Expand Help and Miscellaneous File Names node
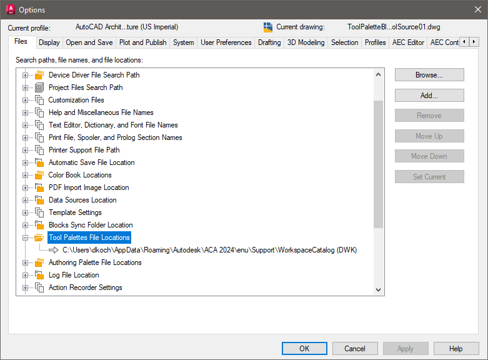488x360 pixels. [25, 112]
